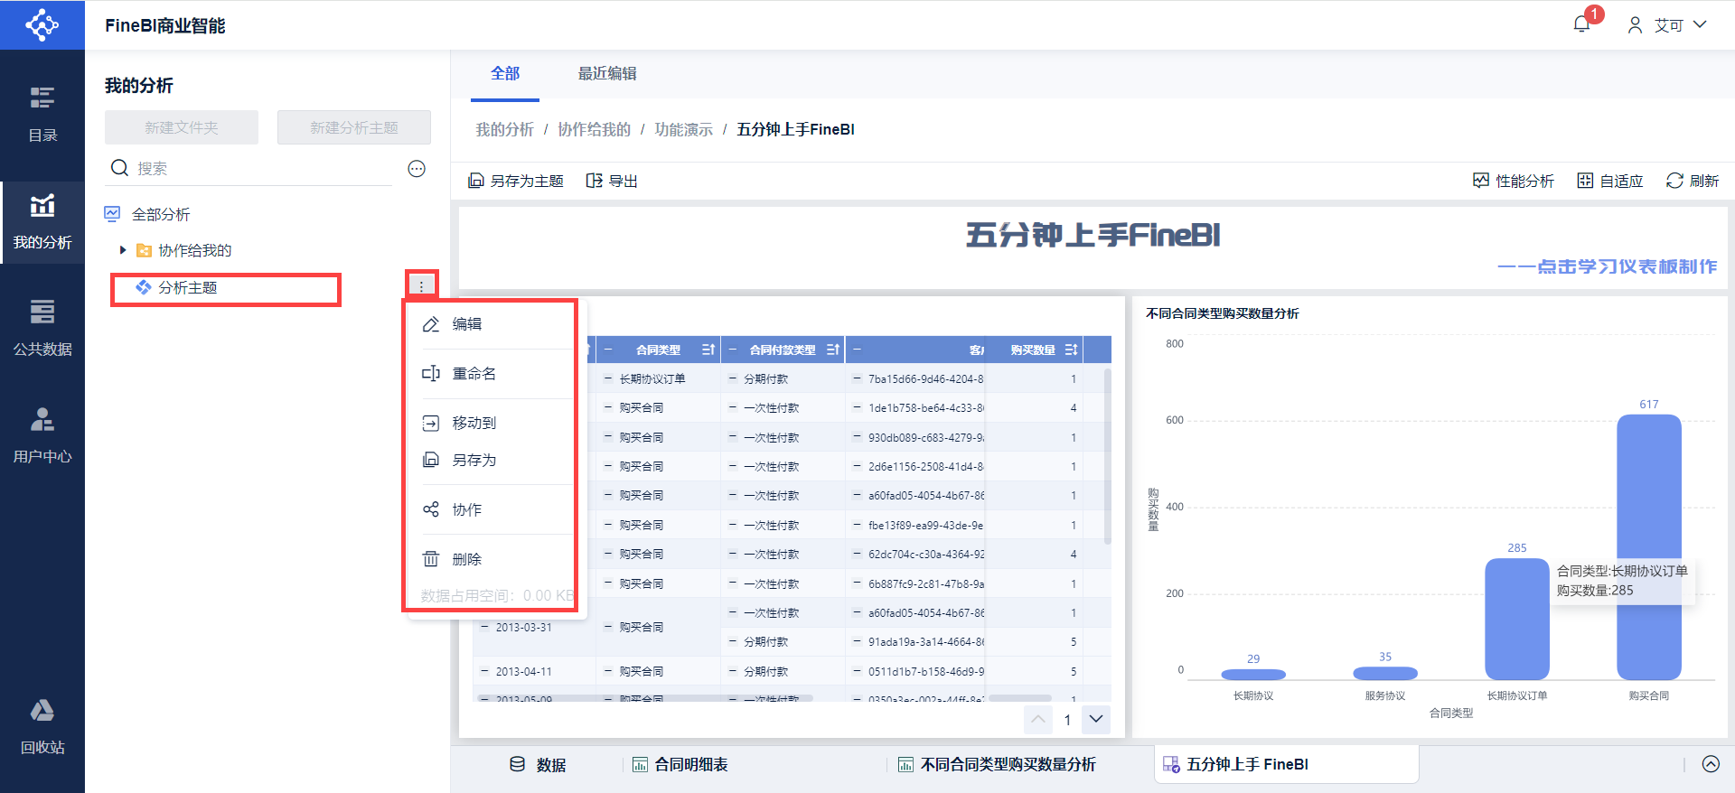Click the collapse arrow at bottom right
The width and height of the screenshot is (1735, 793).
tap(1711, 764)
